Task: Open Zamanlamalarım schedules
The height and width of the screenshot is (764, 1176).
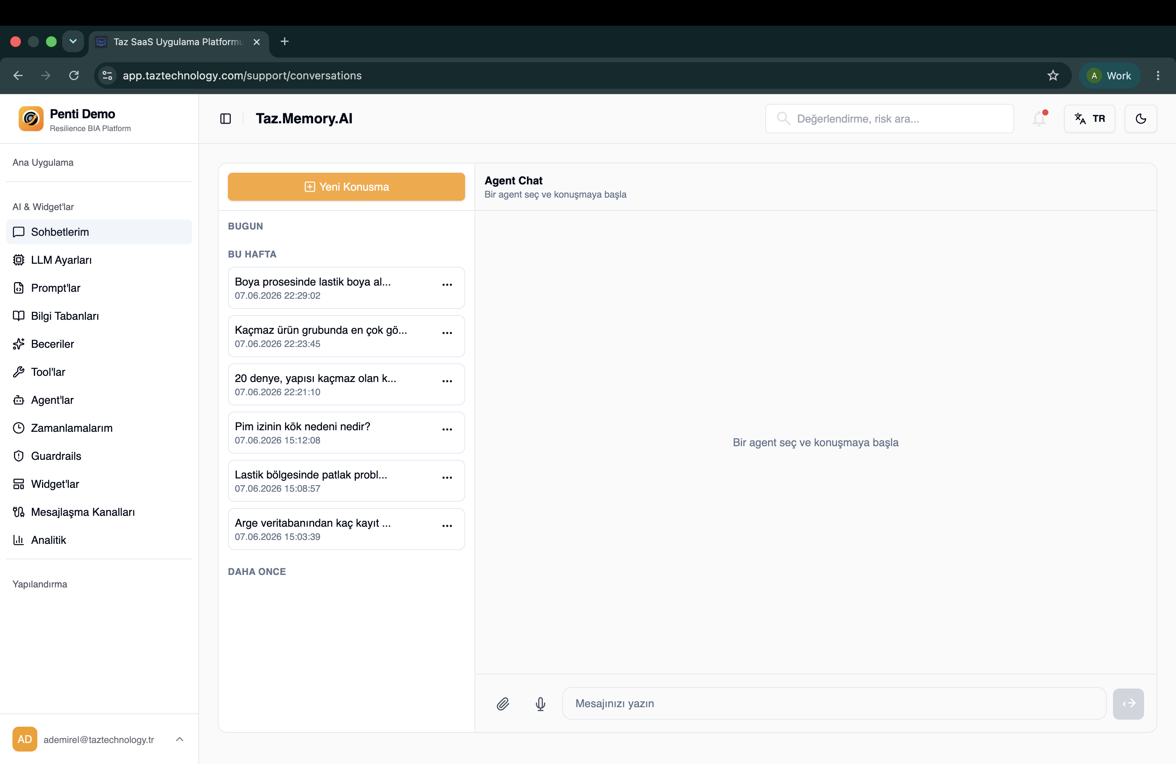Action: pyautogui.click(x=99, y=428)
